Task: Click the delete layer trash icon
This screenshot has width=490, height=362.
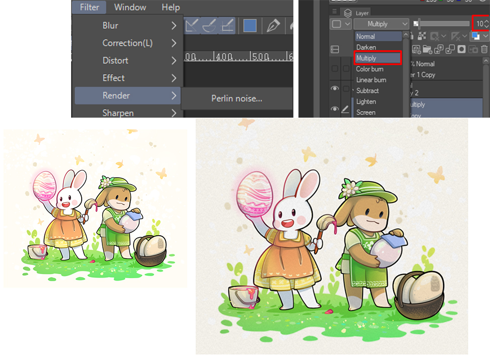Action: pos(484,49)
